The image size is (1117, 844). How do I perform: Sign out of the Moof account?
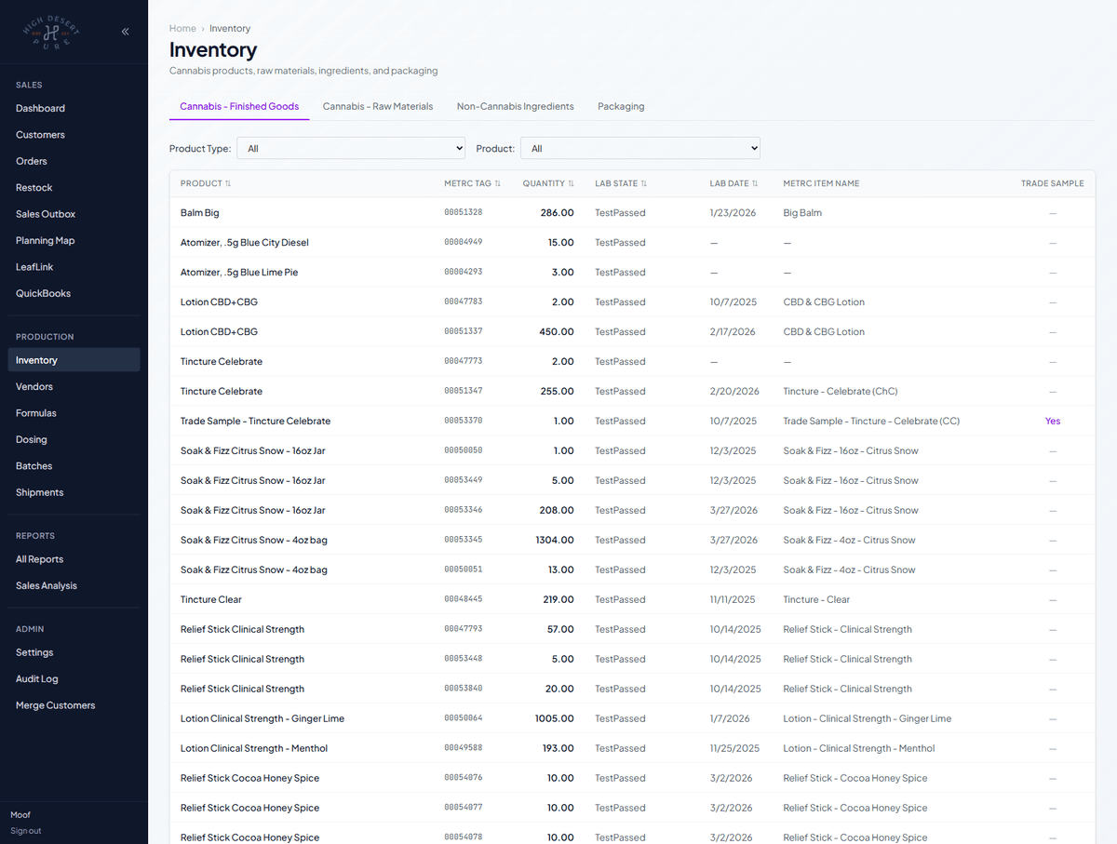[x=25, y=831]
